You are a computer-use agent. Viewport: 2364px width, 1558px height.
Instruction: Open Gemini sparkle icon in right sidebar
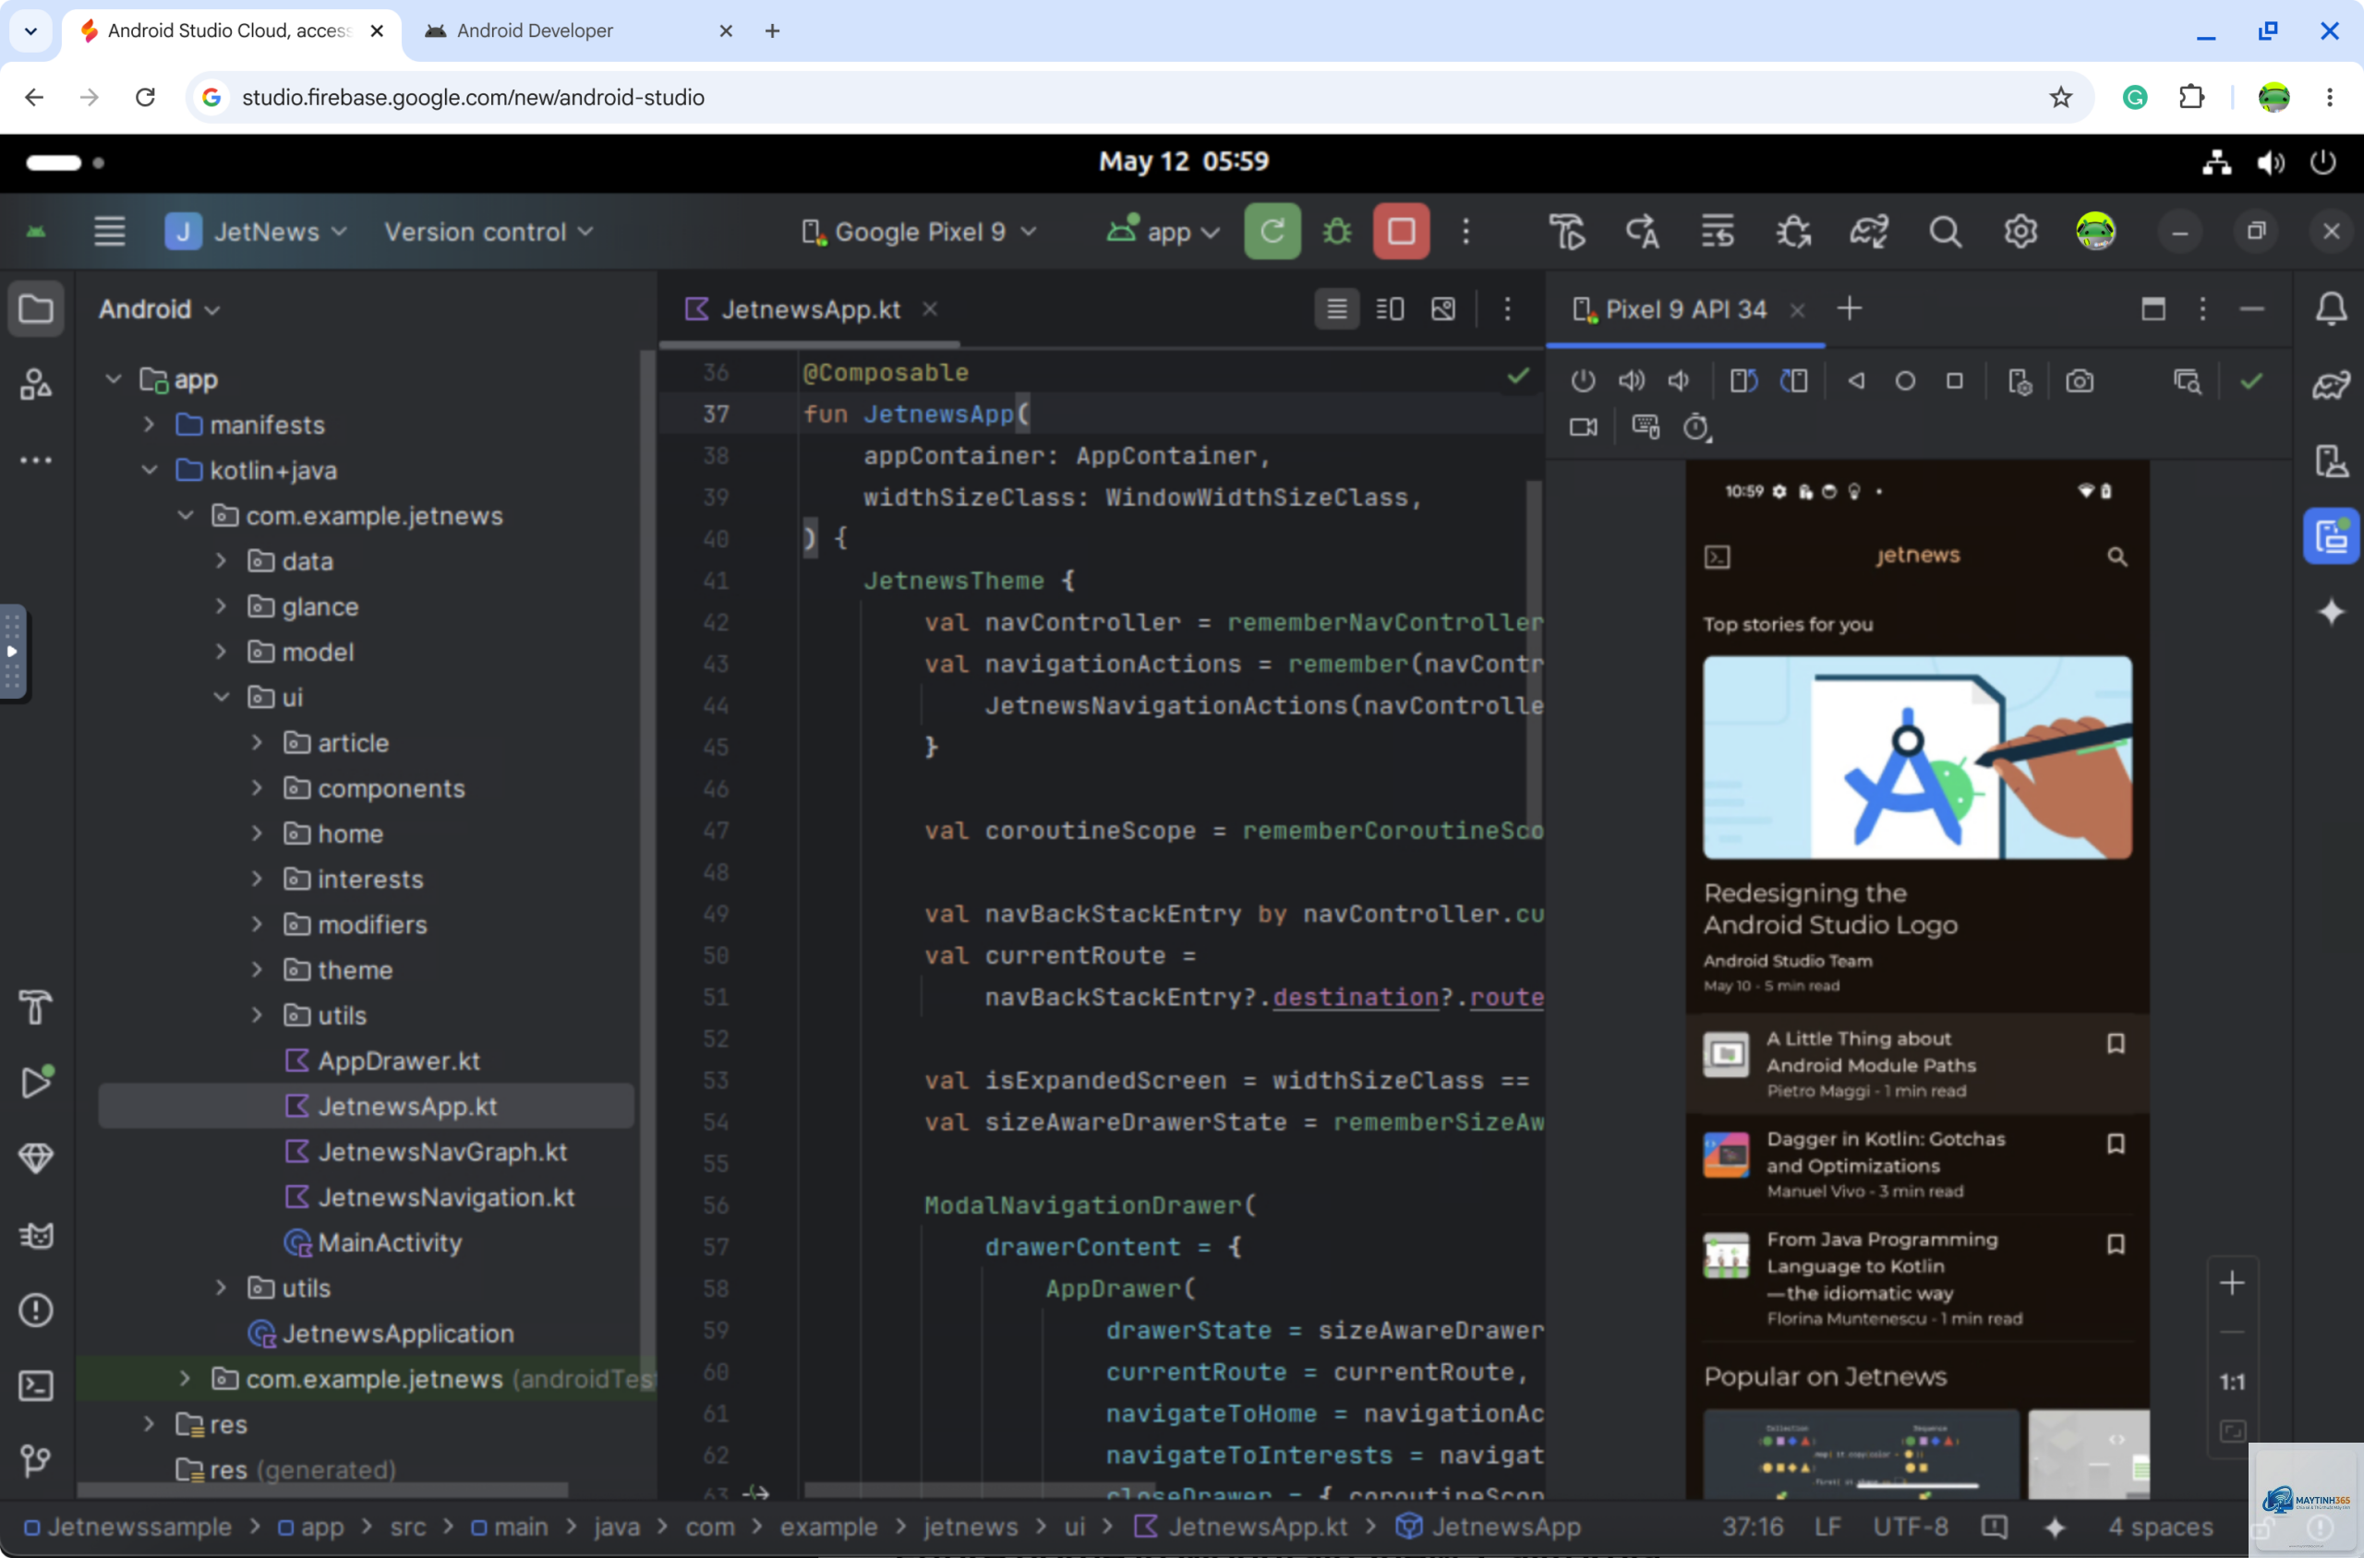tap(2330, 612)
